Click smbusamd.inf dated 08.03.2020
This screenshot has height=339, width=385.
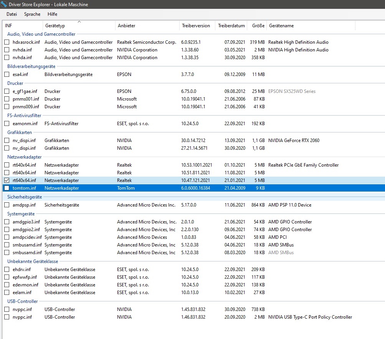click(27, 253)
